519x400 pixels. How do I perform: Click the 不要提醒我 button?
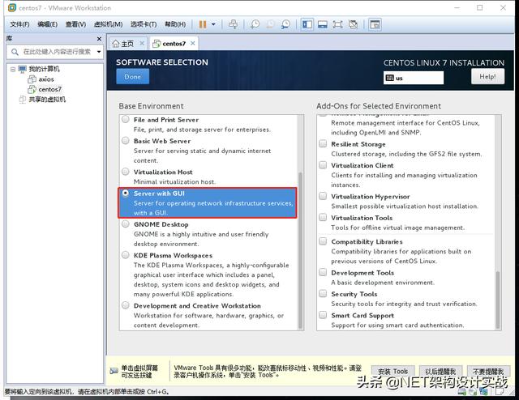[488, 372]
